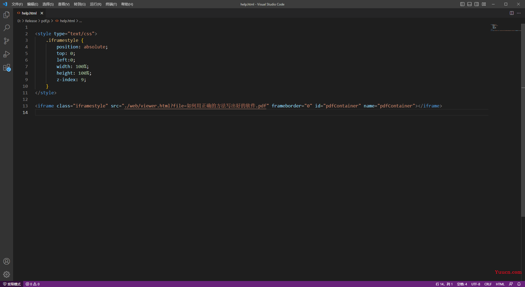525x287 pixels.
Task: Click the z-index: 9 declaration
Action: [71, 80]
